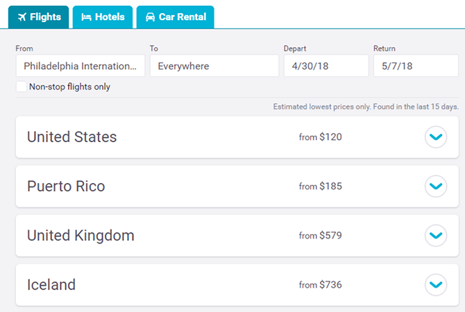Enable the Non-stop flights only checkbox

22,87
